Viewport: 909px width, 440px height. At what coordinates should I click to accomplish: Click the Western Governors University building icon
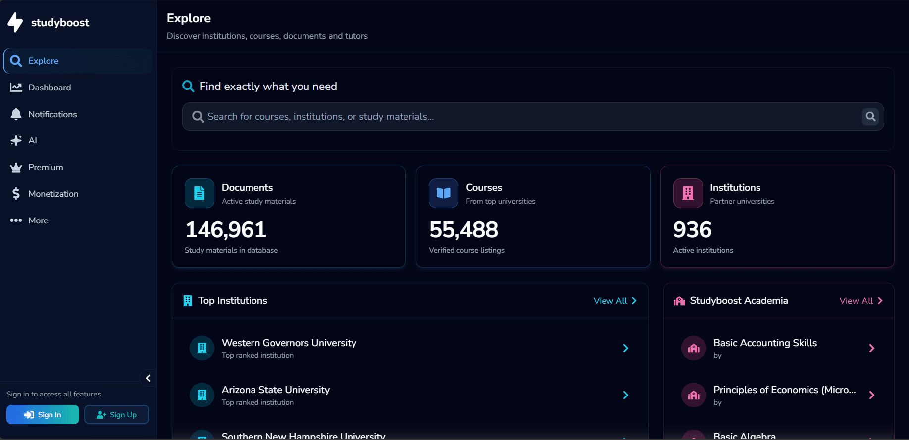[x=202, y=348]
